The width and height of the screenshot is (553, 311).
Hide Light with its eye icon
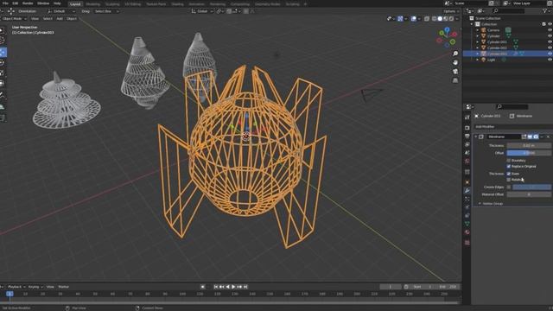[x=550, y=60]
